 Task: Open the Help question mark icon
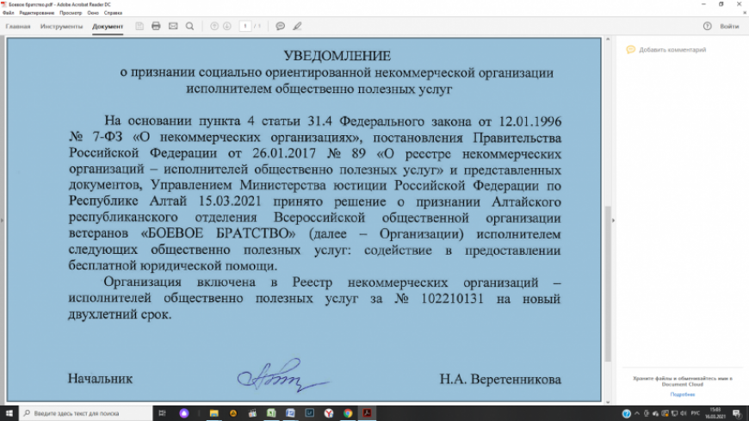coord(708,27)
